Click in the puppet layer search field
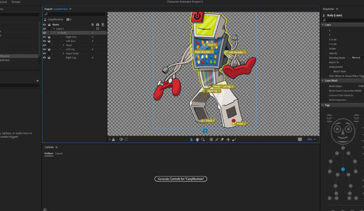The image size is (364, 211). point(74,14)
